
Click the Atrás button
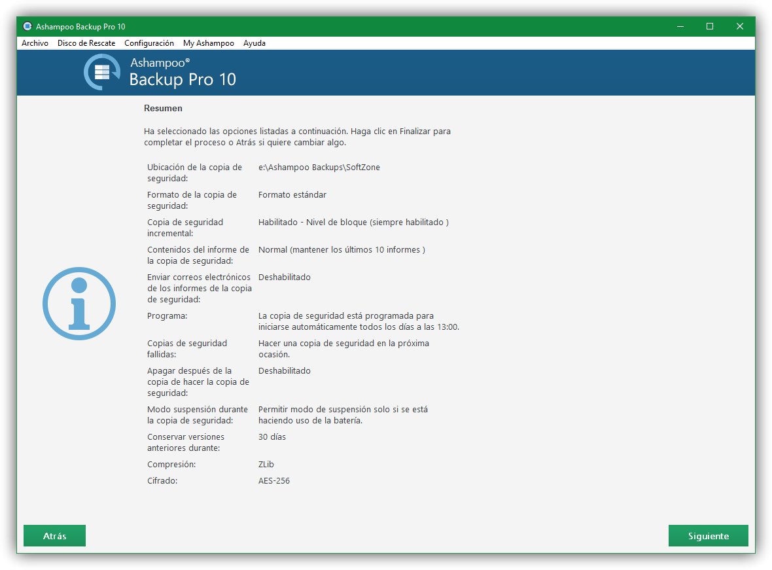tap(55, 535)
